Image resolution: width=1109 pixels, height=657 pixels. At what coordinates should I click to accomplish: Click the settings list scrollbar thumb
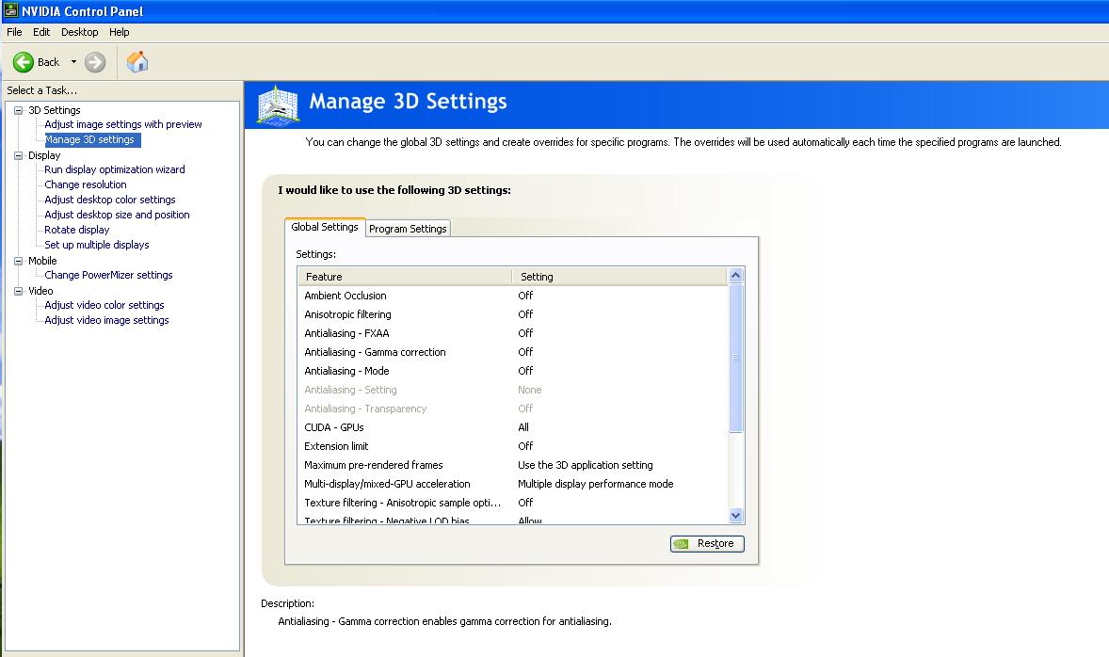[735, 358]
